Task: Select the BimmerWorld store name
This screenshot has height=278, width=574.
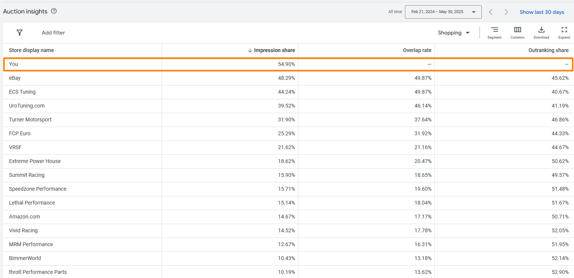Action: point(25,258)
